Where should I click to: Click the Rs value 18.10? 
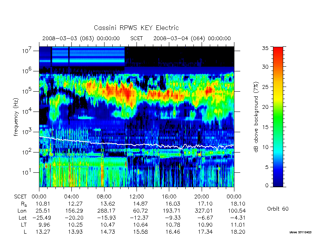click(238, 204)
